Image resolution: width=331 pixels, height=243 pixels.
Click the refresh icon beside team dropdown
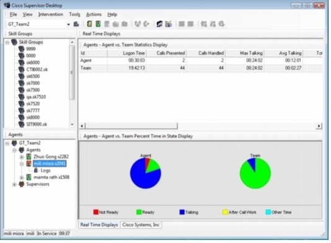tap(76, 24)
